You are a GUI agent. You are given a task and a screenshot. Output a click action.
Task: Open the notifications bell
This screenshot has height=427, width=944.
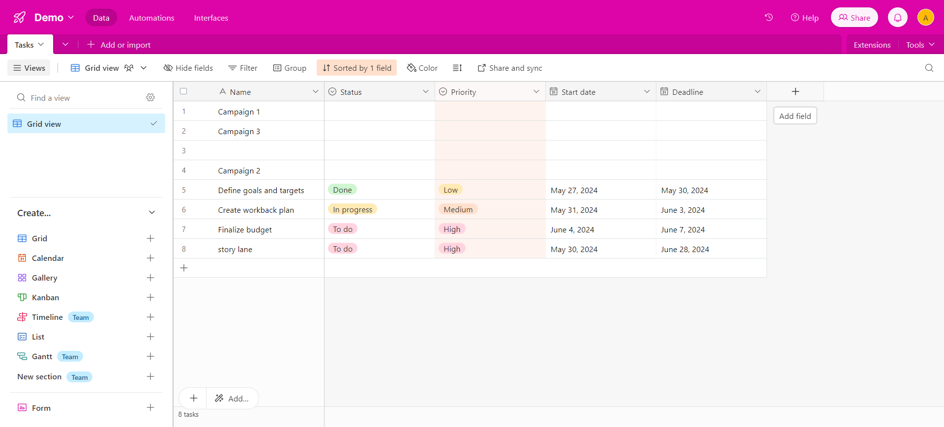click(898, 18)
